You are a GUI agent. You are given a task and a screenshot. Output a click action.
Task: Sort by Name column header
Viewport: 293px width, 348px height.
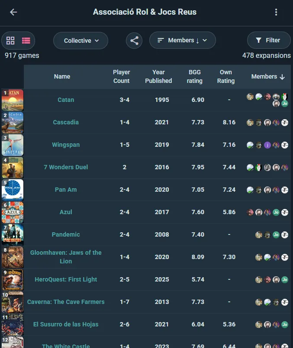point(62,76)
